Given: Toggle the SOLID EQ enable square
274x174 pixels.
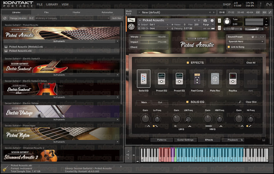Looking at the screenshot, I should pos(188,102).
